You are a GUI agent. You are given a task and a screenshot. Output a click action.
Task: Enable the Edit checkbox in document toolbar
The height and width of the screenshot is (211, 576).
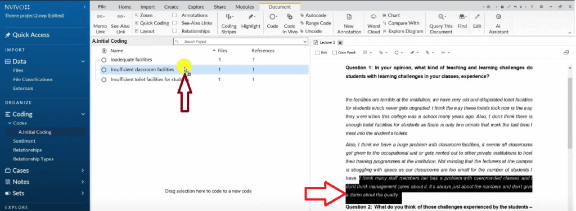coord(318,52)
